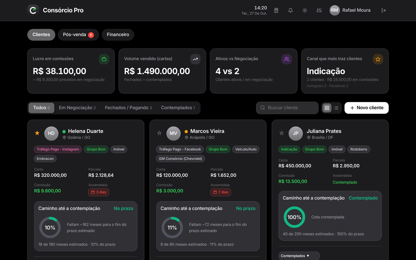The height and width of the screenshot is (260, 416).
Task: Click the Novo cliente button
Action: pyautogui.click(x=366, y=108)
